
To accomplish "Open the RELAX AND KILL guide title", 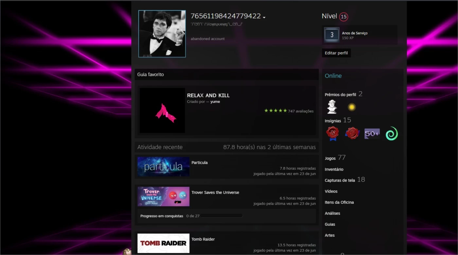I will tap(208, 95).
